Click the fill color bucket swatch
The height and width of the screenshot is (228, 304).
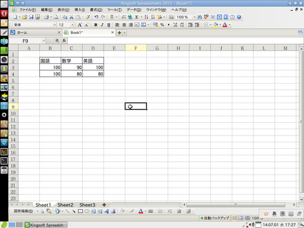coord(215,25)
